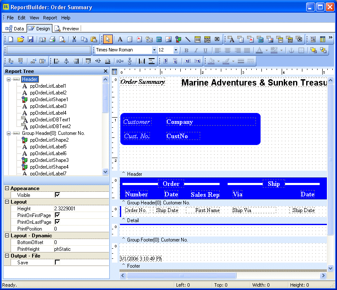Open the Edit menu
The image size is (337, 290).
[x=22, y=18]
